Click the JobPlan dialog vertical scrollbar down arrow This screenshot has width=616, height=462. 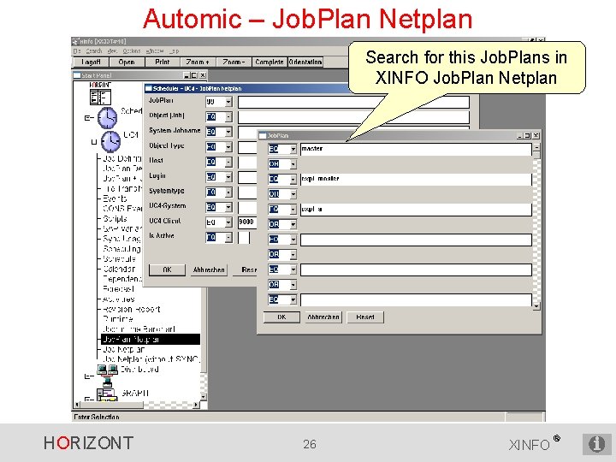(536, 305)
